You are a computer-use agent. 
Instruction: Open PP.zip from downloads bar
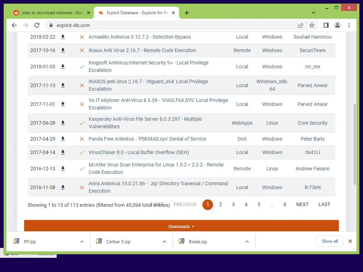[x=30, y=242]
